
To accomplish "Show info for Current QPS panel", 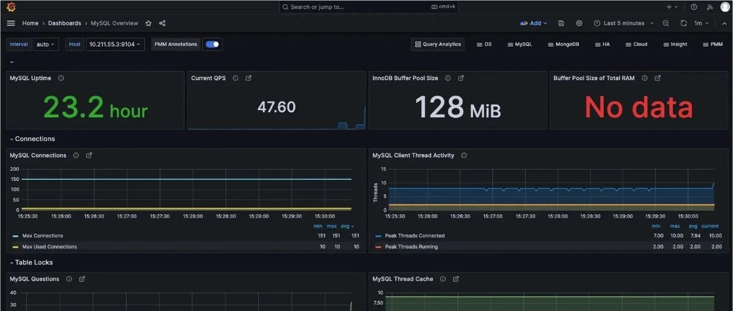I will [x=235, y=78].
